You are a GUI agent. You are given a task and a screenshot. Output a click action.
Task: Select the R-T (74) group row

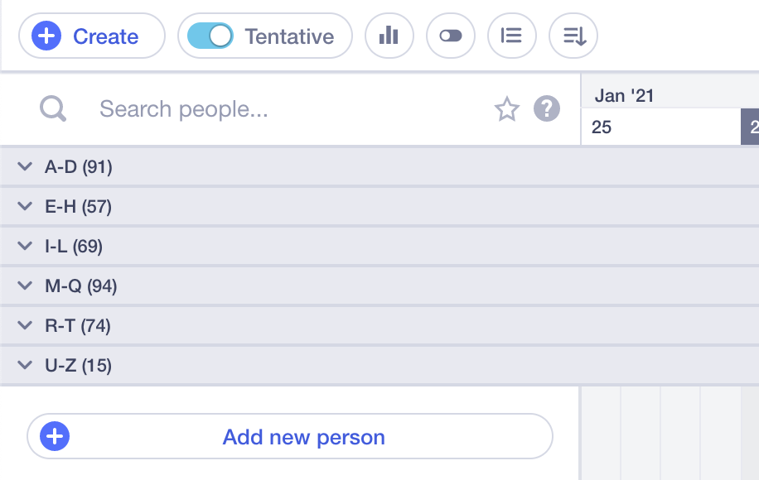(x=290, y=326)
